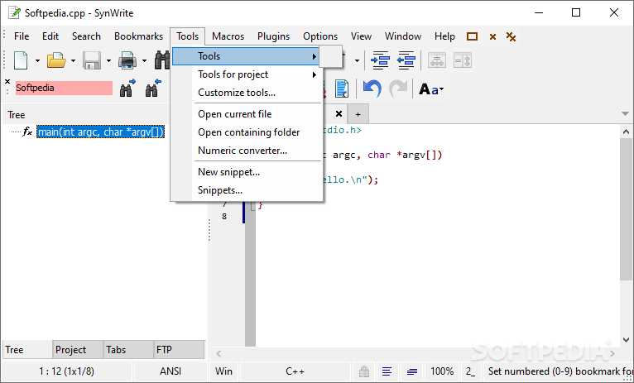Open the File menu

tap(22, 36)
